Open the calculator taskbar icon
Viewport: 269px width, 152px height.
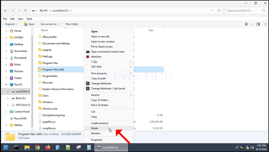point(89,147)
